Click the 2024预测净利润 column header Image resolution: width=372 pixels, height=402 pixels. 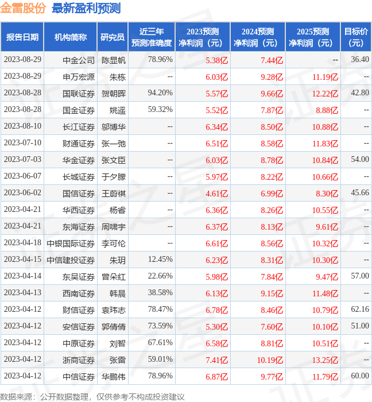(x=258, y=37)
